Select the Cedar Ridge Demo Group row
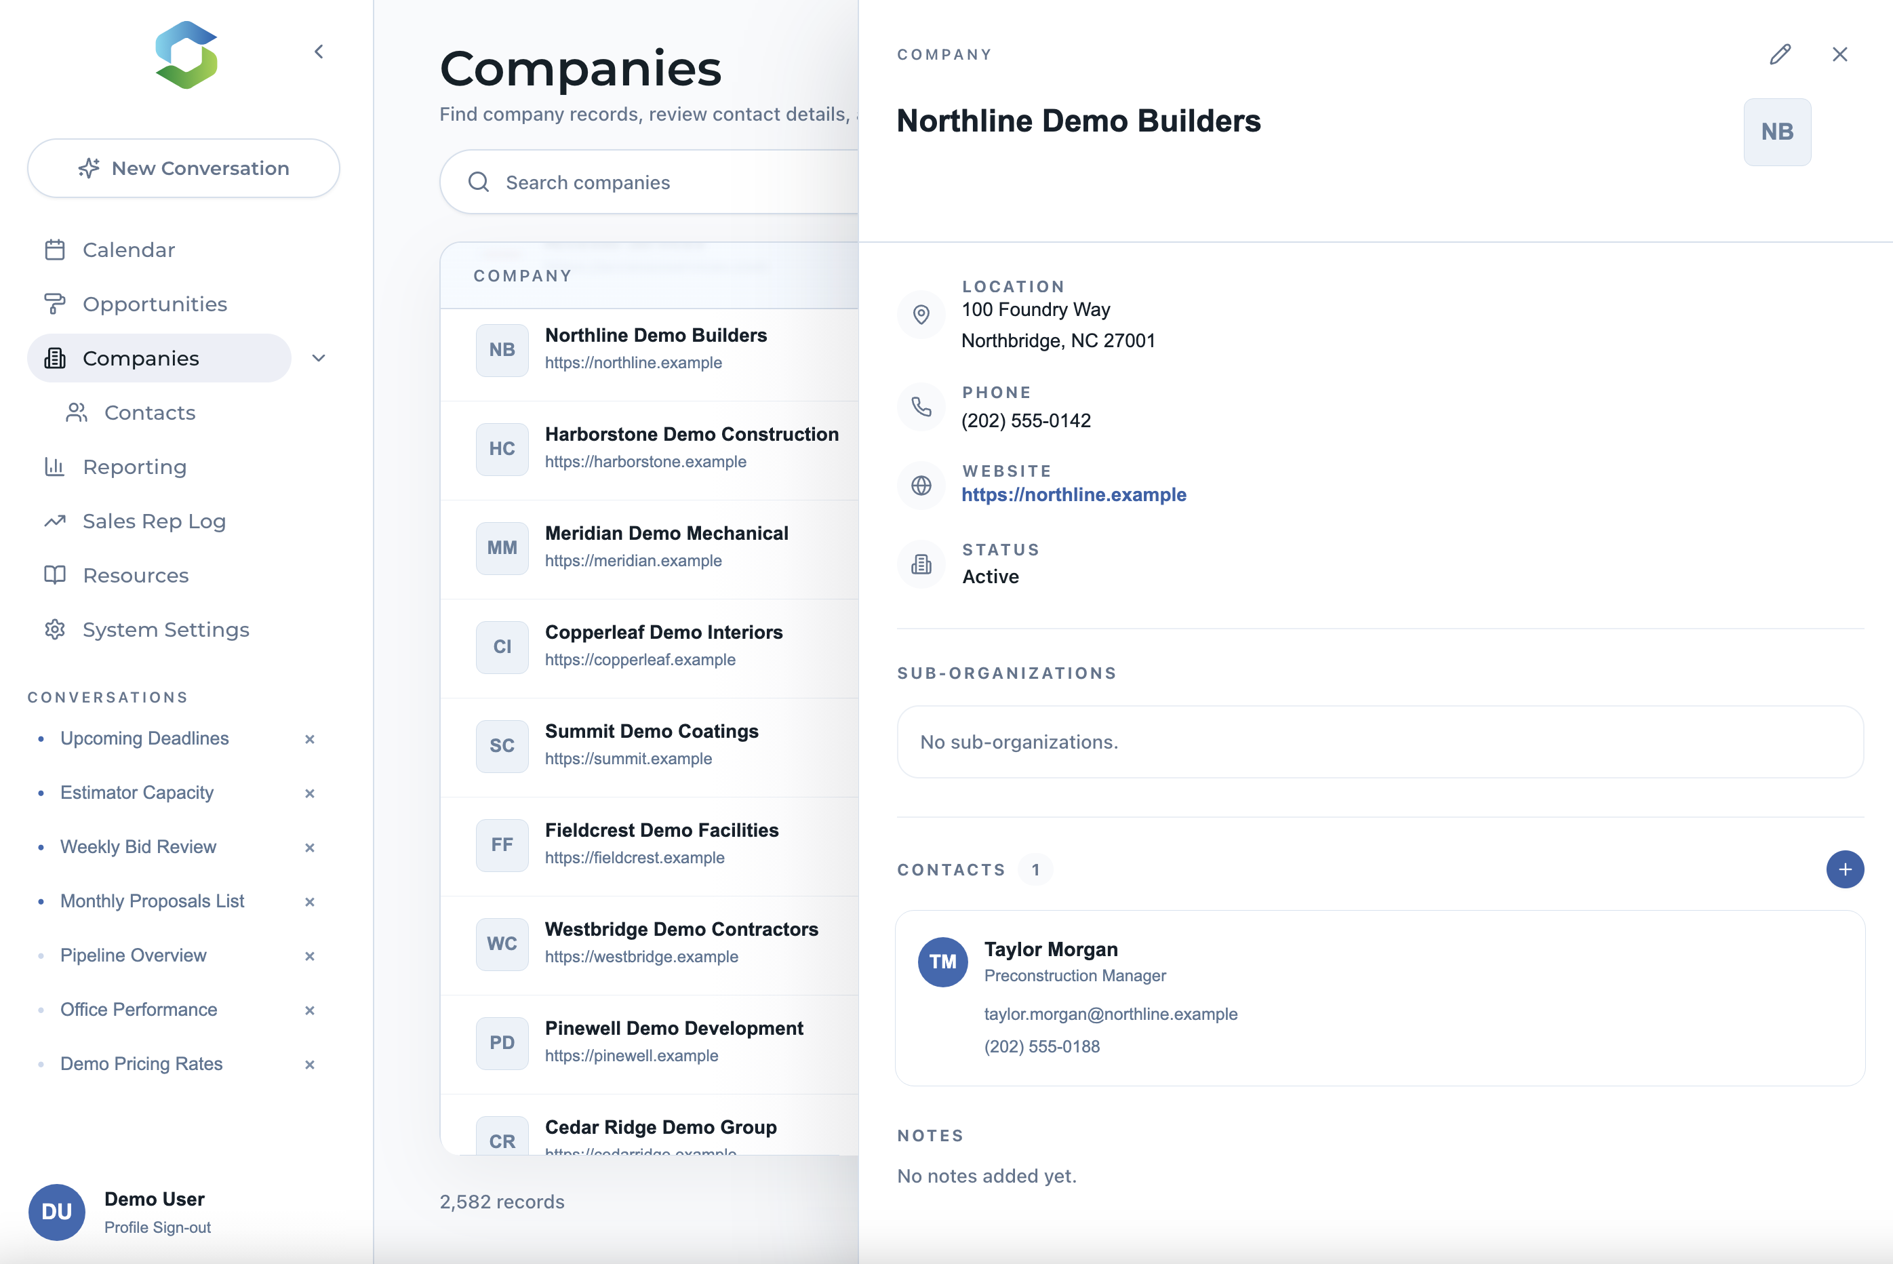1893x1264 pixels. pyautogui.click(x=649, y=1126)
